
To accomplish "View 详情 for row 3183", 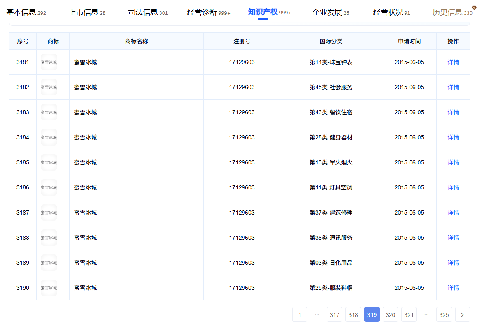I will (x=453, y=112).
